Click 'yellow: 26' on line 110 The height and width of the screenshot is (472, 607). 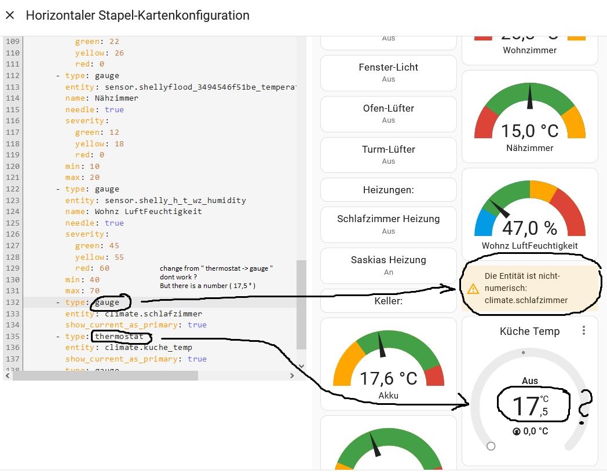(x=100, y=53)
